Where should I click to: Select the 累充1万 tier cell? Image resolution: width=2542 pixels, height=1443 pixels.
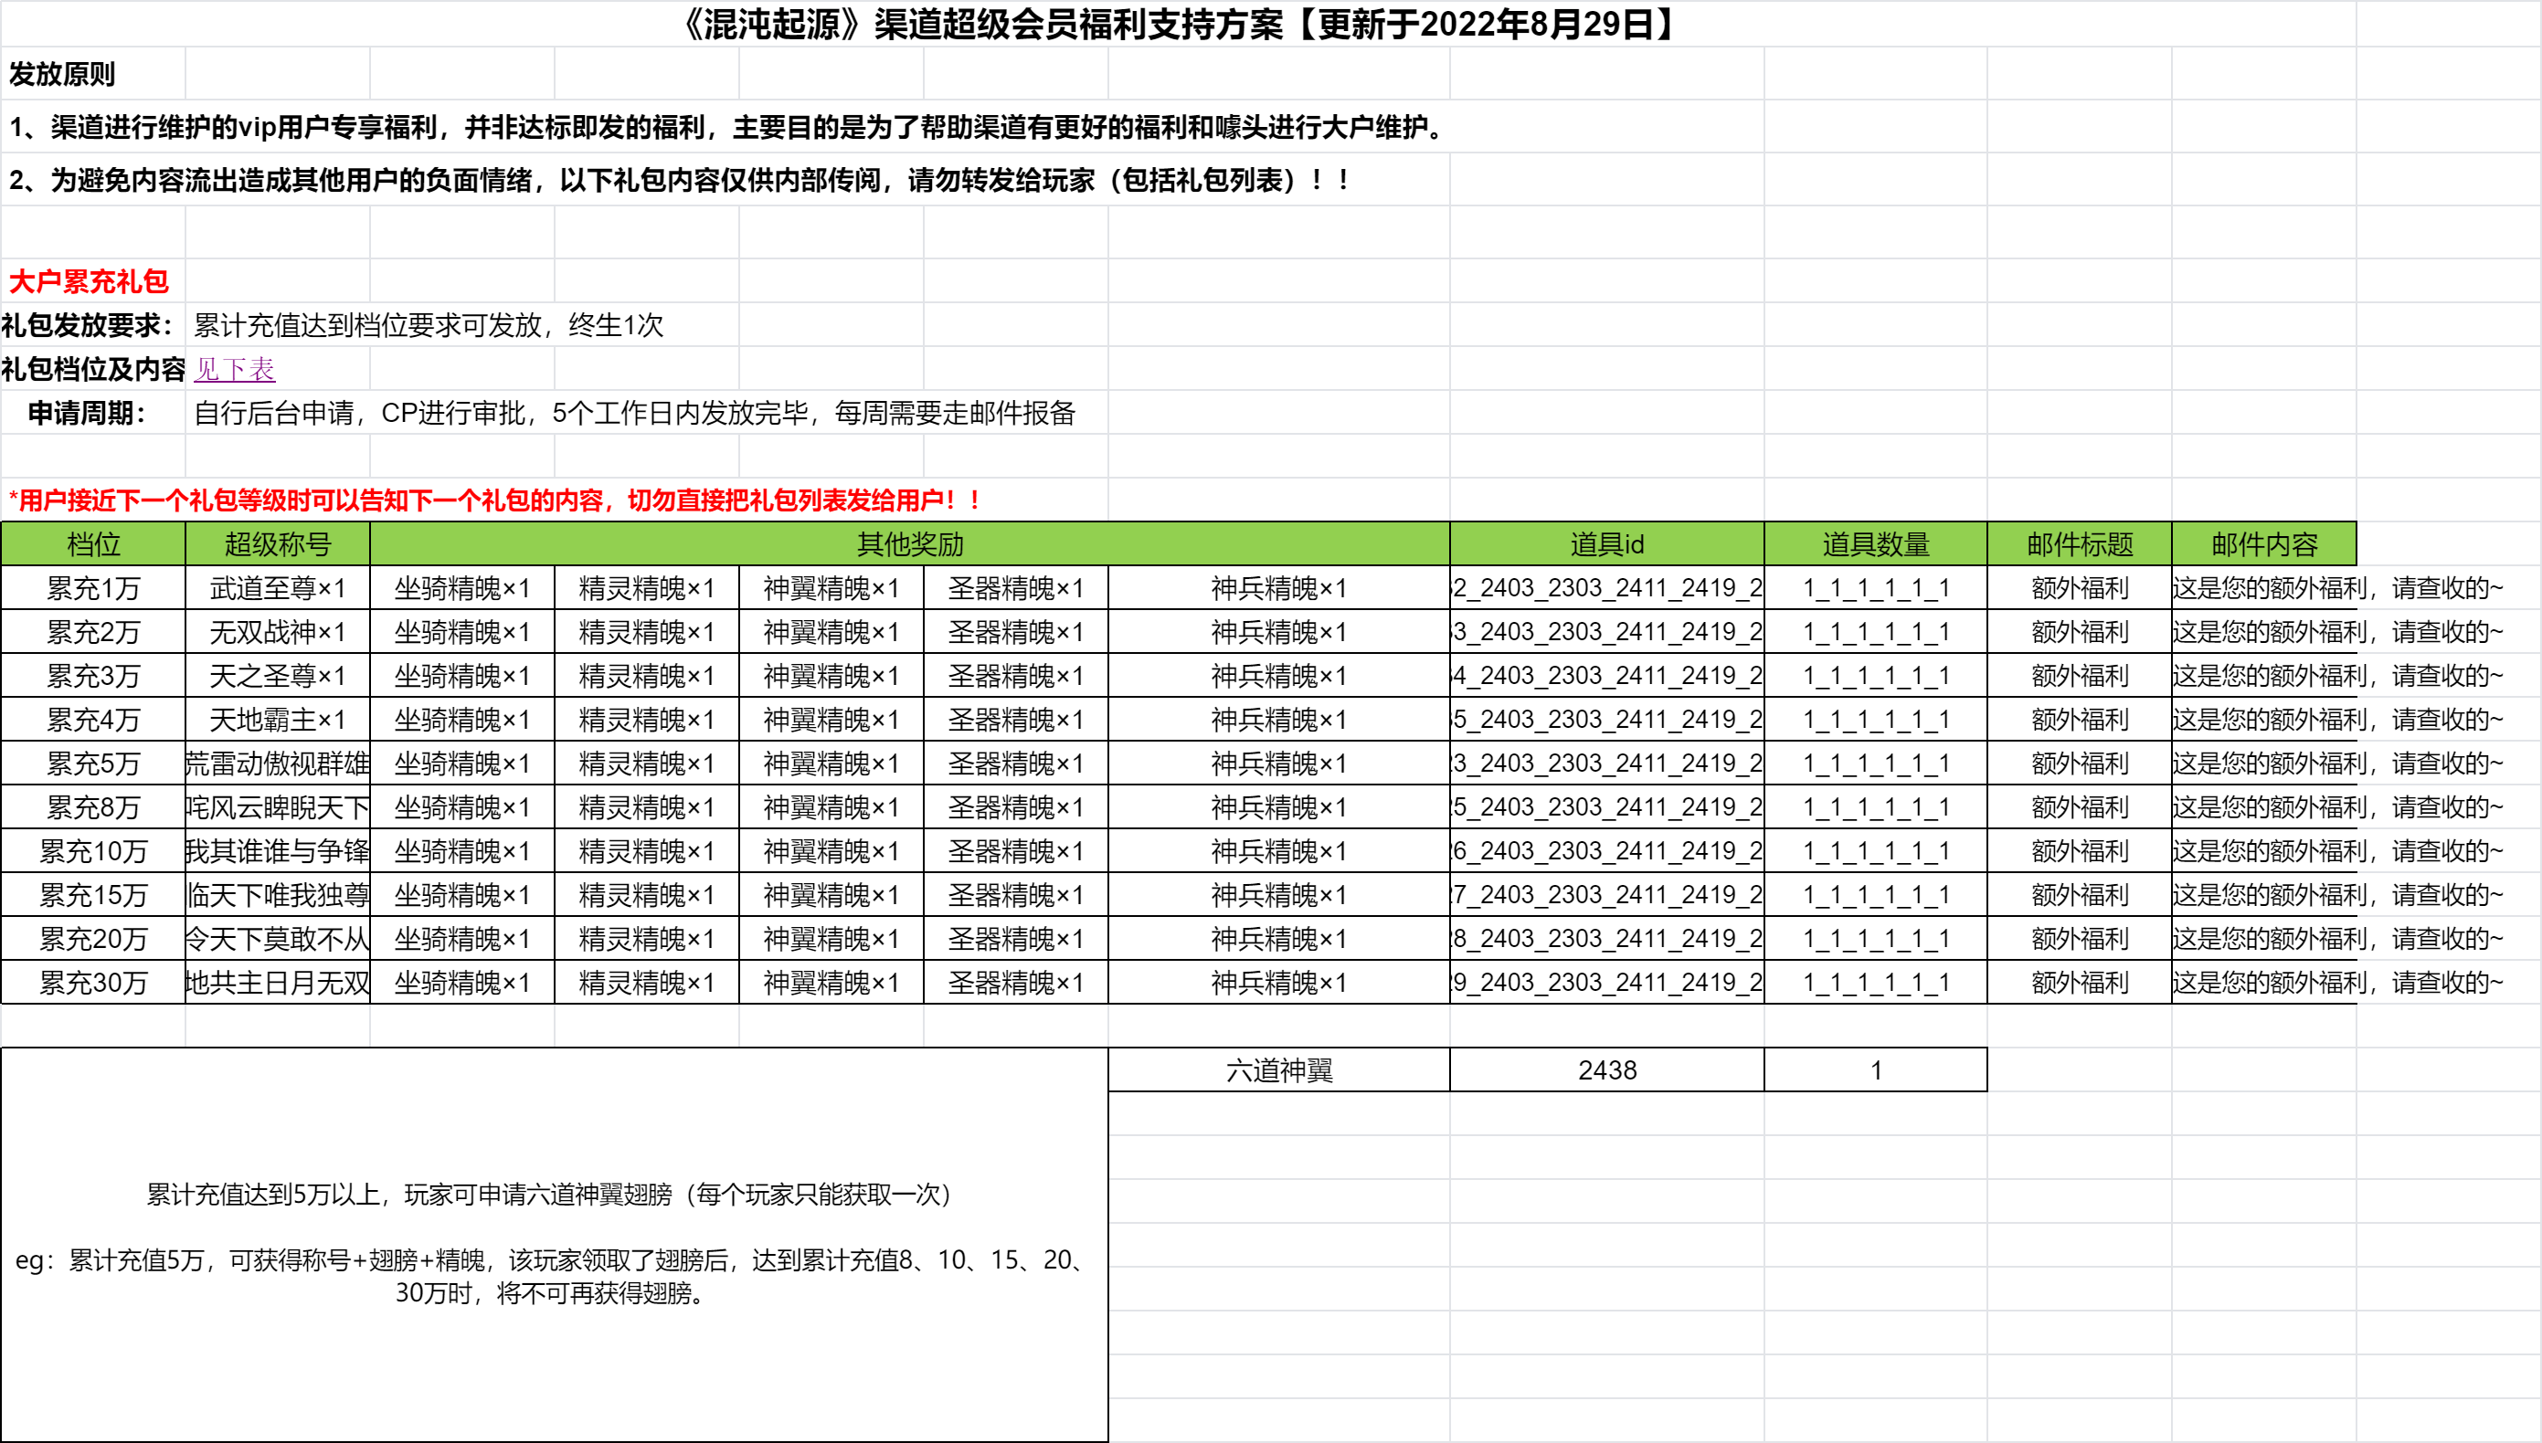93,588
